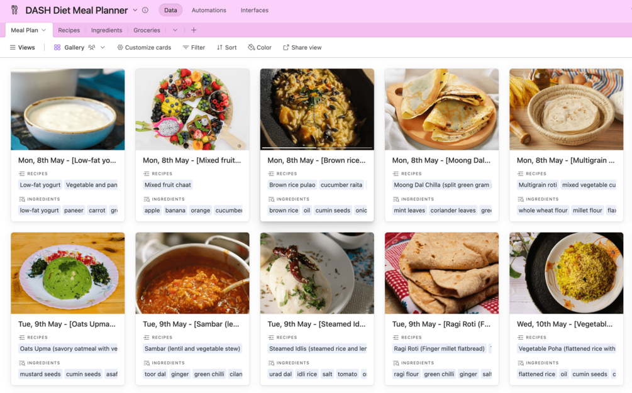632x393 pixels.
Task: Open the Mixed fruit chaat card image
Action: (192, 109)
